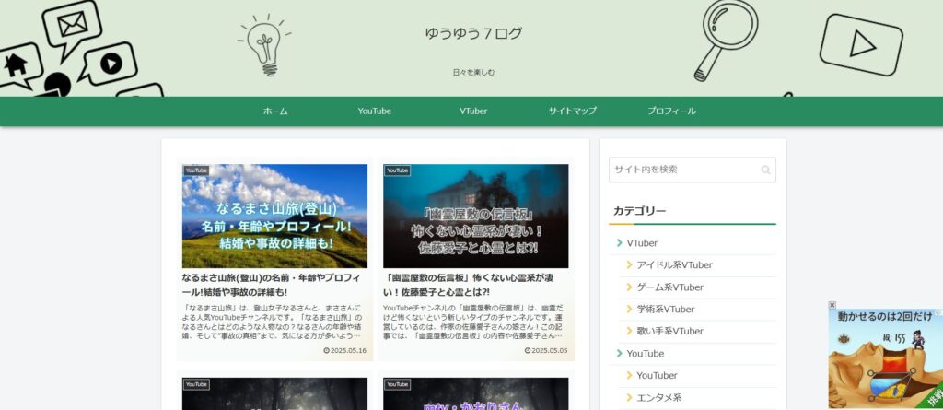
Task: Open the なるまさ山旅 article thumbnail
Action: [x=274, y=217]
